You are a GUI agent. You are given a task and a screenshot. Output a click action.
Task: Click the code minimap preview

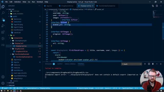tap(157, 14)
